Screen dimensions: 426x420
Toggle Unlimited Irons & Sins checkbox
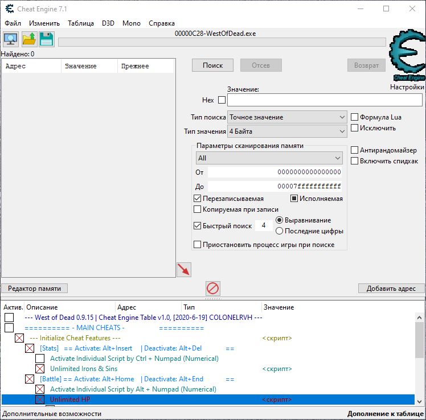click(40, 369)
